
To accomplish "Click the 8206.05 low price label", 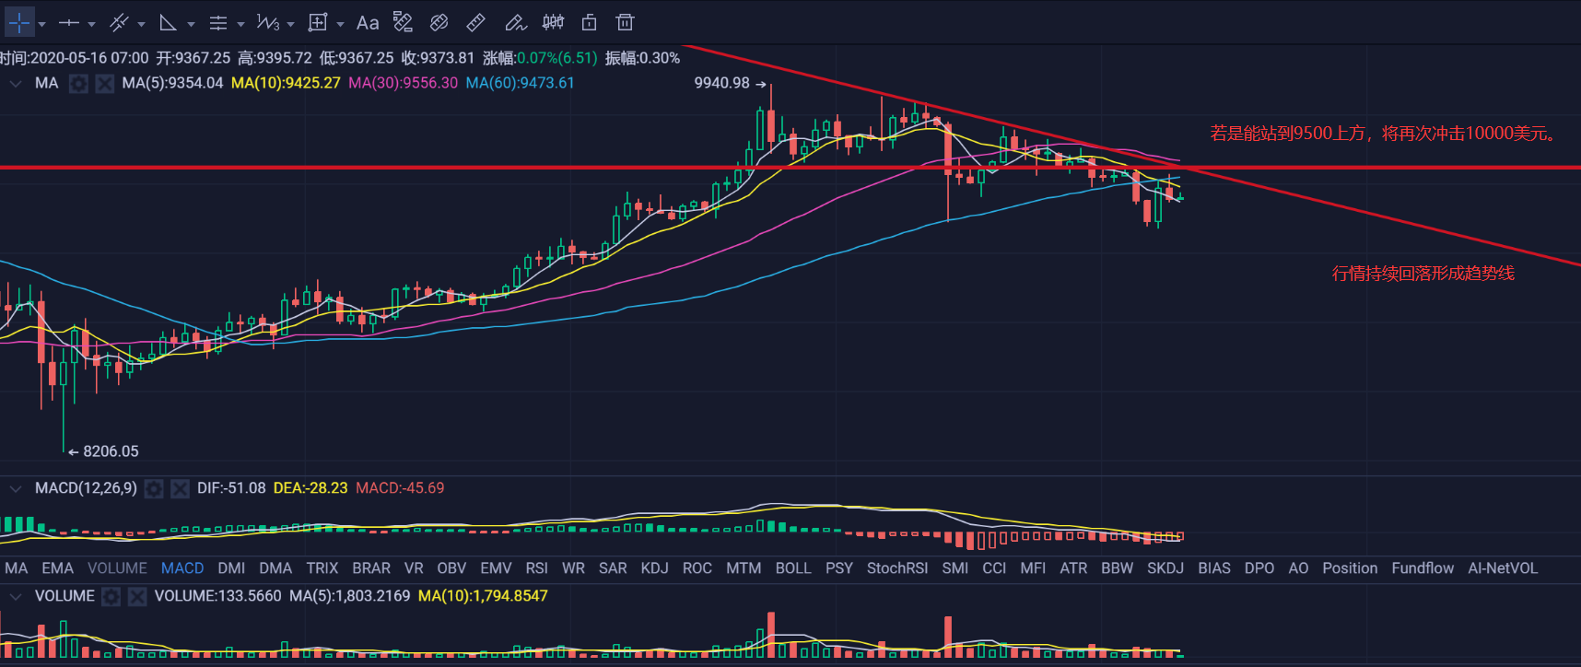I will click(111, 451).
